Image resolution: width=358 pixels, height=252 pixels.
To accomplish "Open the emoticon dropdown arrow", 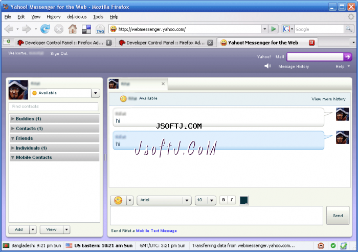I will coord(130,201).
